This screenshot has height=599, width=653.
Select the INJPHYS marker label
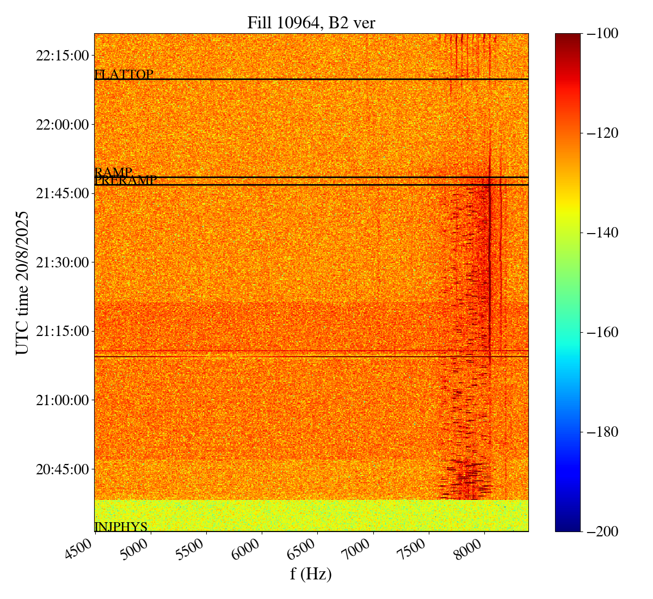[x=121, y=527]
